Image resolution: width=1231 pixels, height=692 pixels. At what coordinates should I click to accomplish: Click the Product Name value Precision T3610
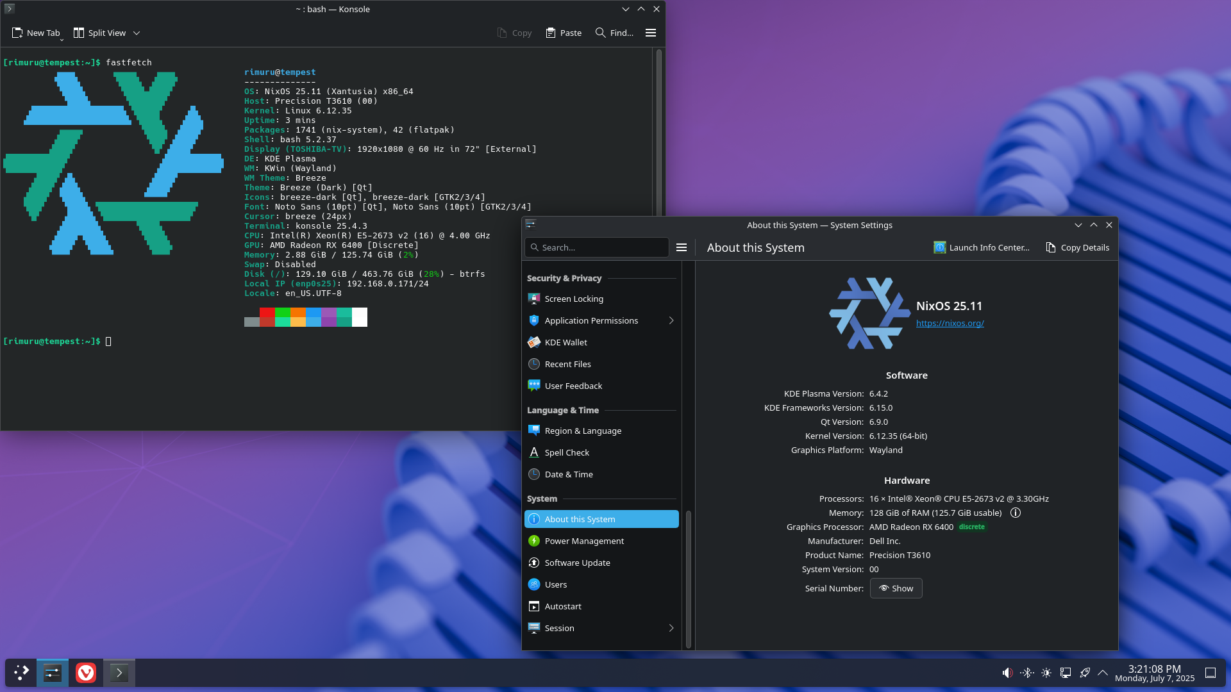pyautogui.click(x=900, y=555)
